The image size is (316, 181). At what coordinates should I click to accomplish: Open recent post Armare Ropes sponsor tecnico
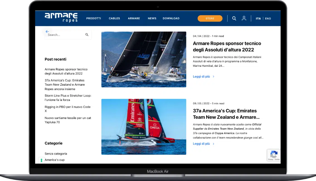point(66,71)
